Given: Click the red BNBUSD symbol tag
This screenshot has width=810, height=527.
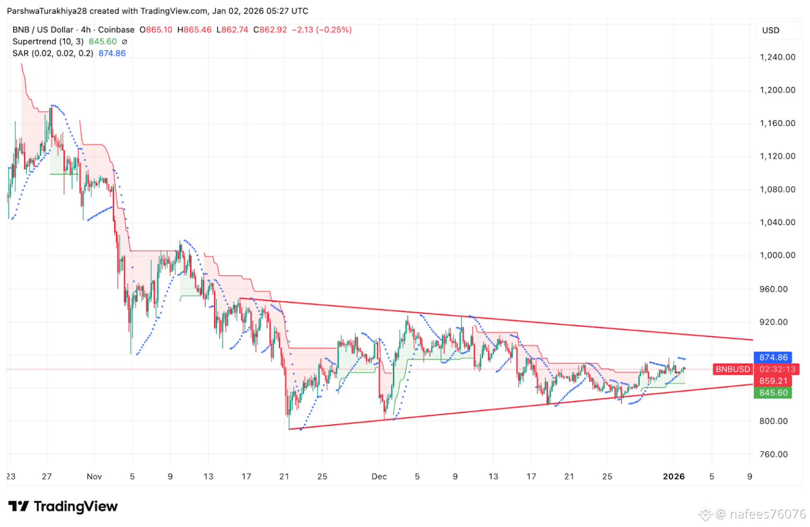Looking at the screenshot, I should [732, 369].
